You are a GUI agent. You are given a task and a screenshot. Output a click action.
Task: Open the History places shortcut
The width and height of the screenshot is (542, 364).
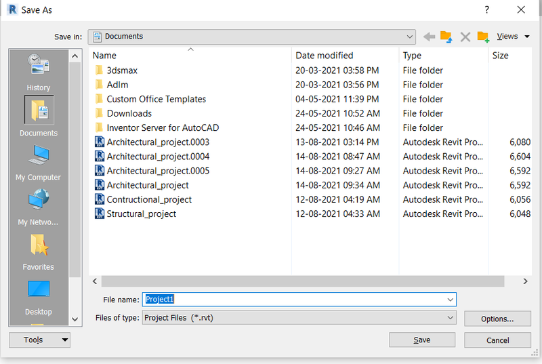point(39,73)
